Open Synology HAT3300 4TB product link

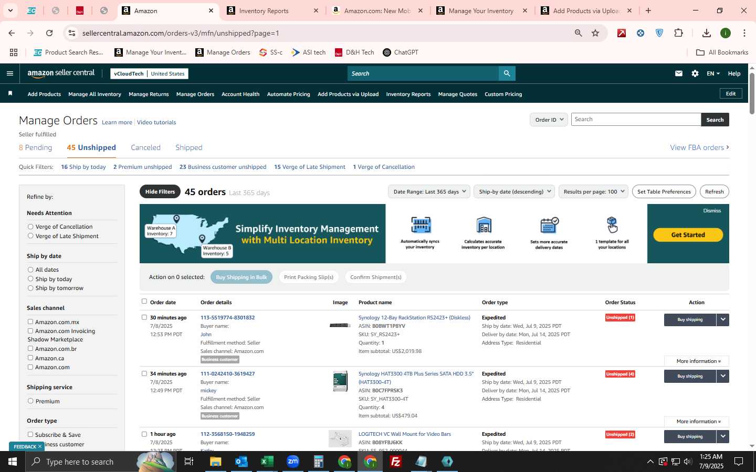click(x=416, y=378)
